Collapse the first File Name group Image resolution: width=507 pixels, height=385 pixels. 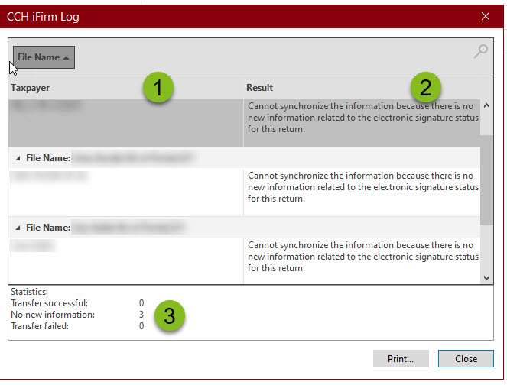(18, 158)
